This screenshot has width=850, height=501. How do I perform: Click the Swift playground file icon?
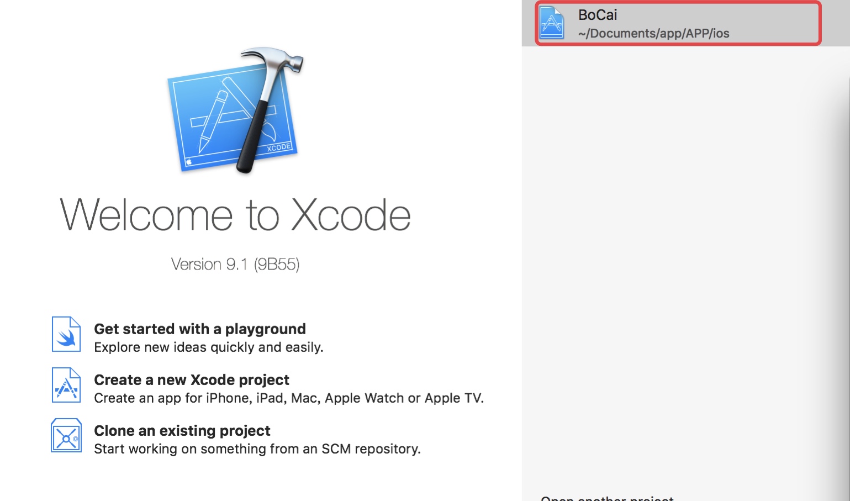click(x=66, y=334)
